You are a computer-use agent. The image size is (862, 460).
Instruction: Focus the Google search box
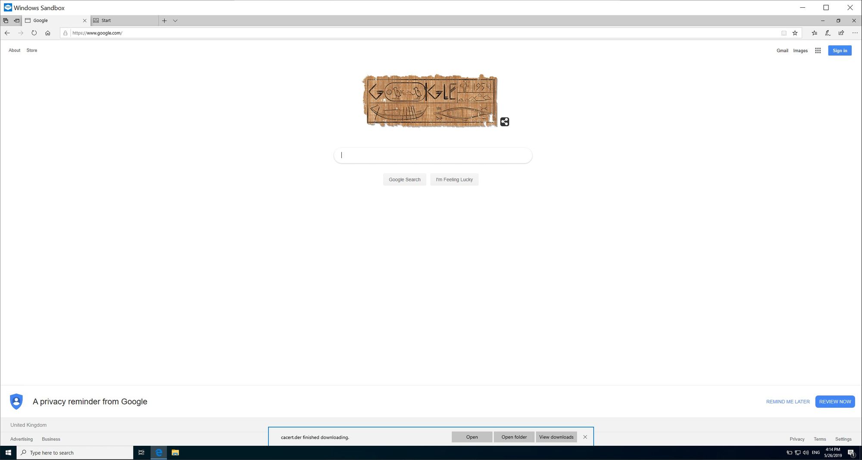433,155
